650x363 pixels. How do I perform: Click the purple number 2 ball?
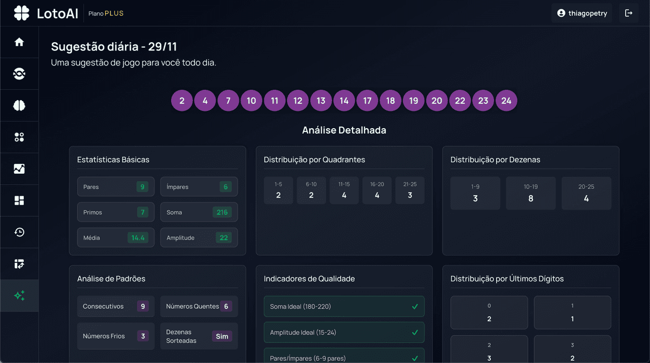click(x=182, y=101)
